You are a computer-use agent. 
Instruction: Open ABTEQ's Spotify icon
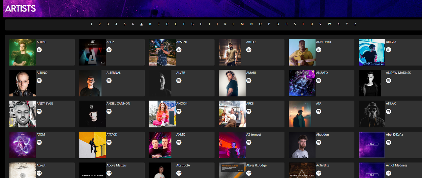click(249, 50)
